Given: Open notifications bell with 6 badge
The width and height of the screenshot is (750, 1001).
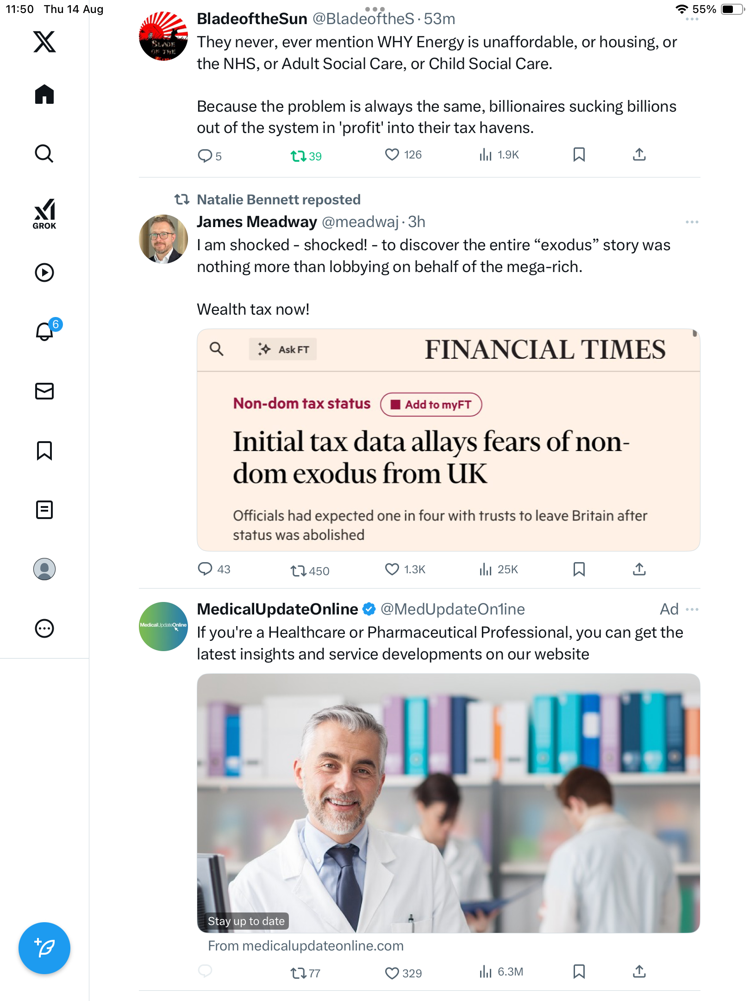Looking at the screenshot, I should (x=45, y=331).
